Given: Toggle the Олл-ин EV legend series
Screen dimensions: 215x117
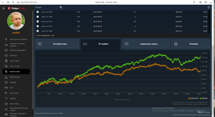Looking at the screenshot, I should click(193, 98).
